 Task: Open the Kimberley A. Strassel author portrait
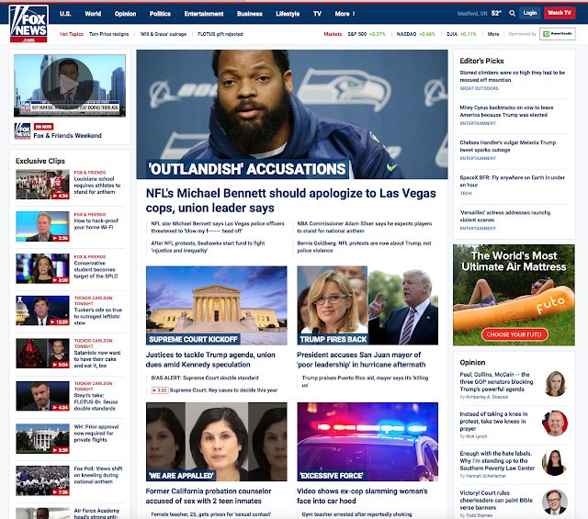click(555, 383)
